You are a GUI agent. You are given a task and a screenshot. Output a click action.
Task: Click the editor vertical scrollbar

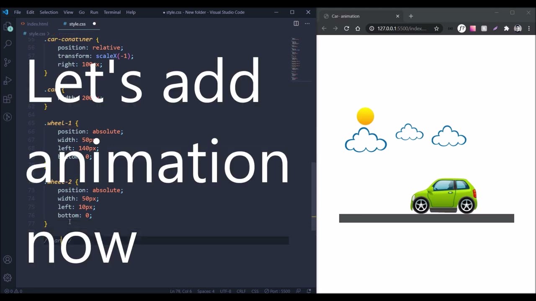314,196
